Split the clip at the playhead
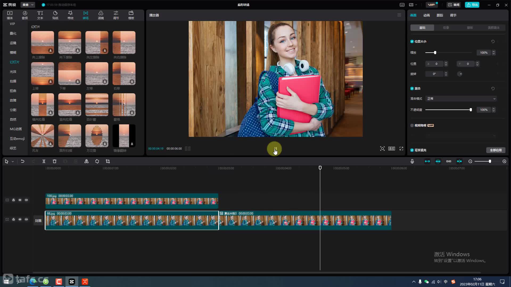The height and width of the screenshot is (287, 511). tap(44, 161)
